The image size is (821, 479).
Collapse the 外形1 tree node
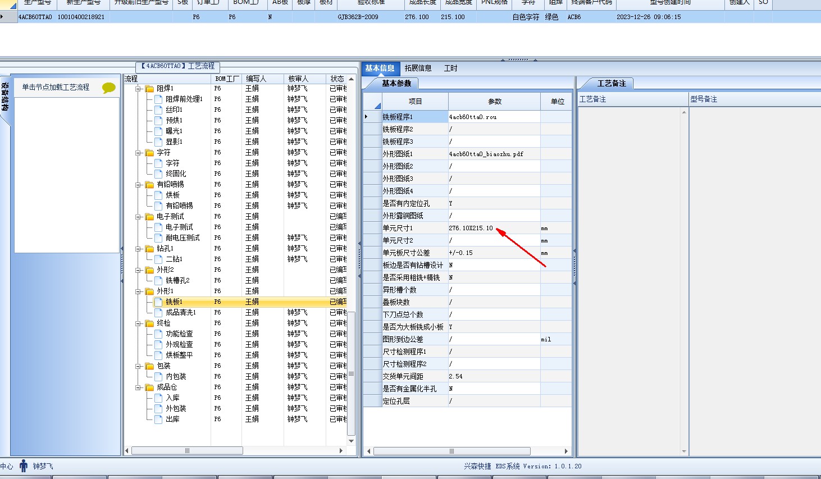[138, 291]
